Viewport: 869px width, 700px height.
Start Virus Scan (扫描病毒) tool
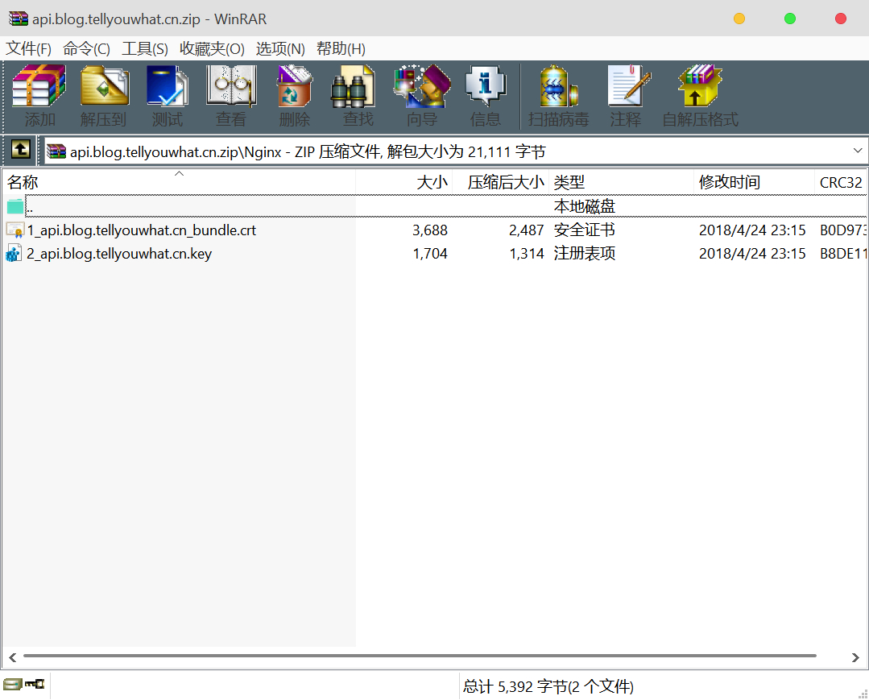pyautogui.click(x=558, y=96)
